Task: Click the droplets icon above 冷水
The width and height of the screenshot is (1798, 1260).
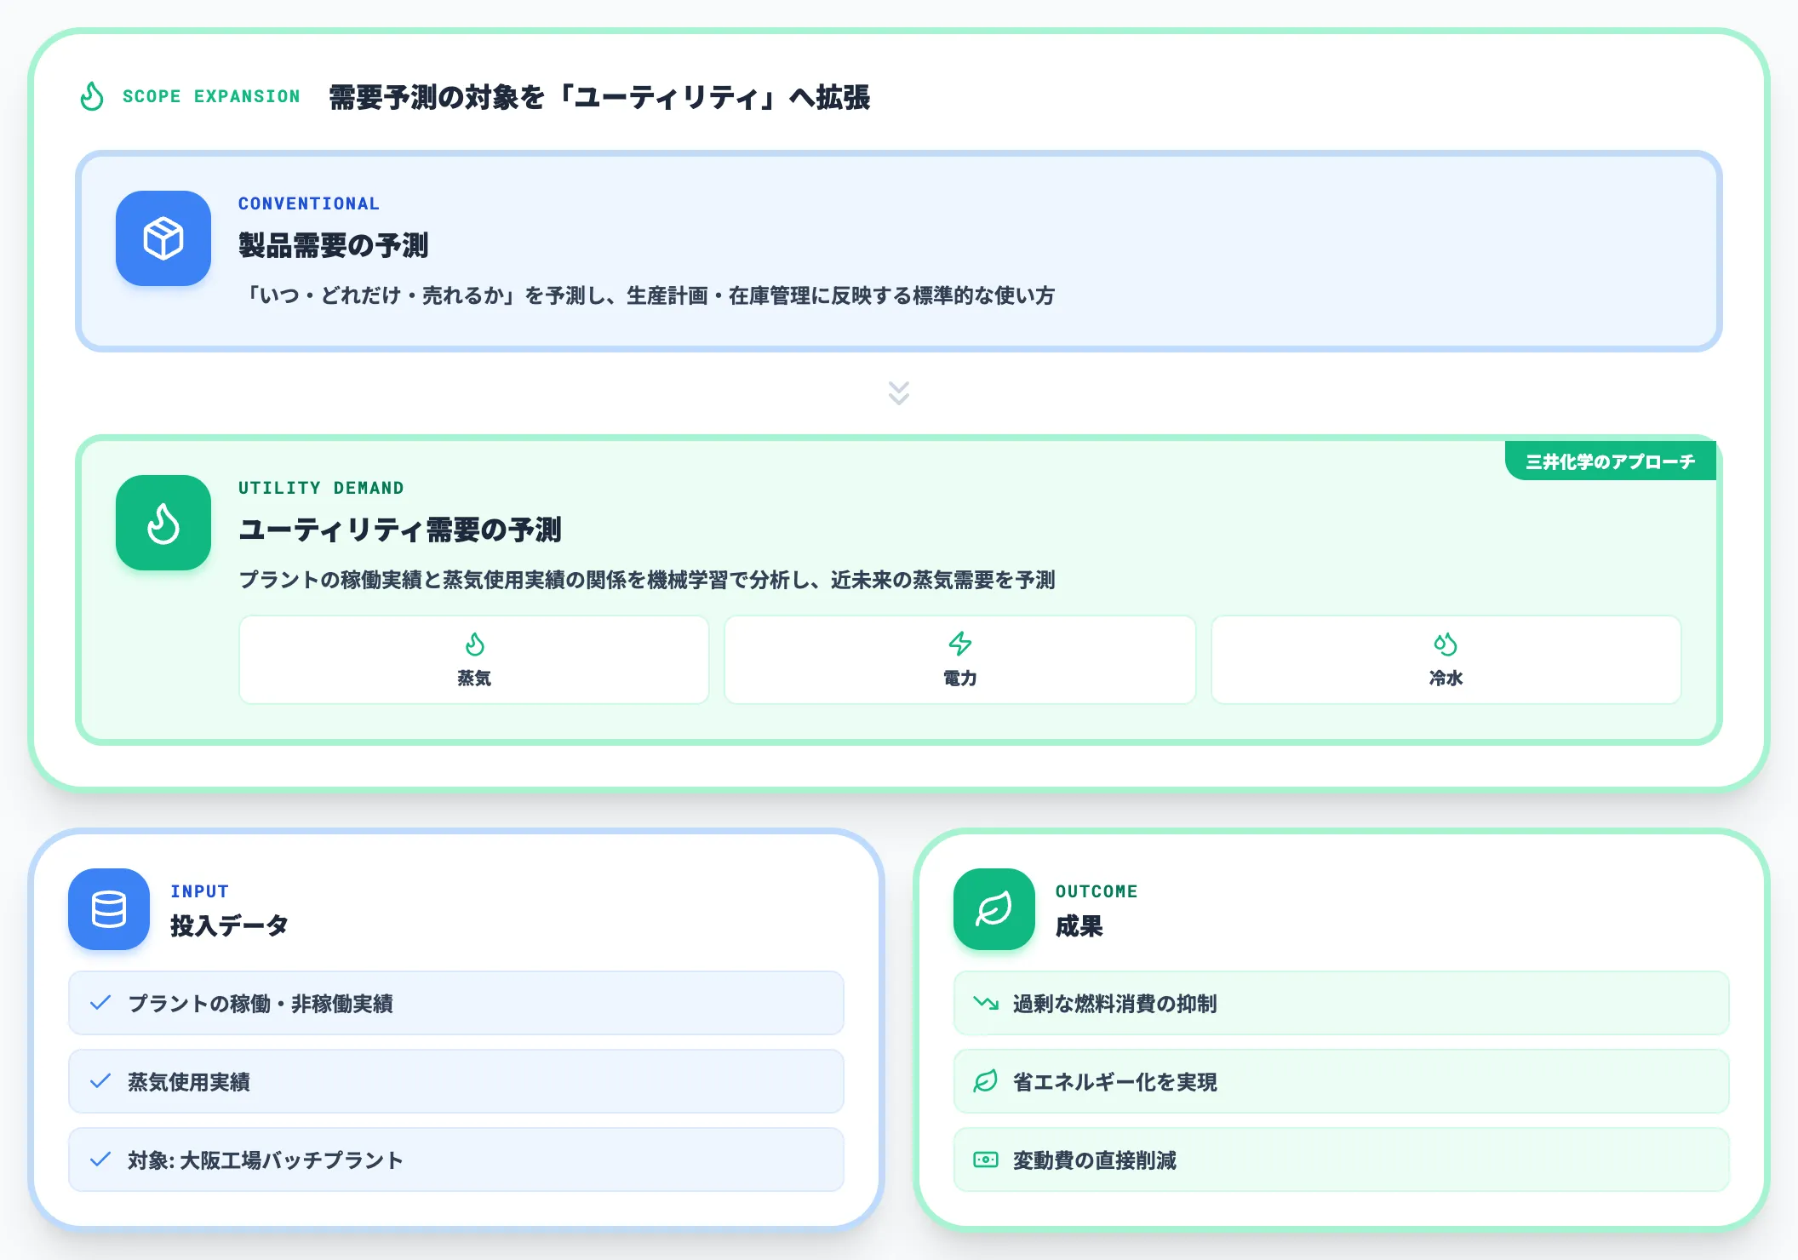Action: [1446, 644]
